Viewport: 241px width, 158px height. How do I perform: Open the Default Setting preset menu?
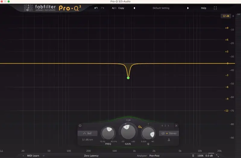(161, 8)
